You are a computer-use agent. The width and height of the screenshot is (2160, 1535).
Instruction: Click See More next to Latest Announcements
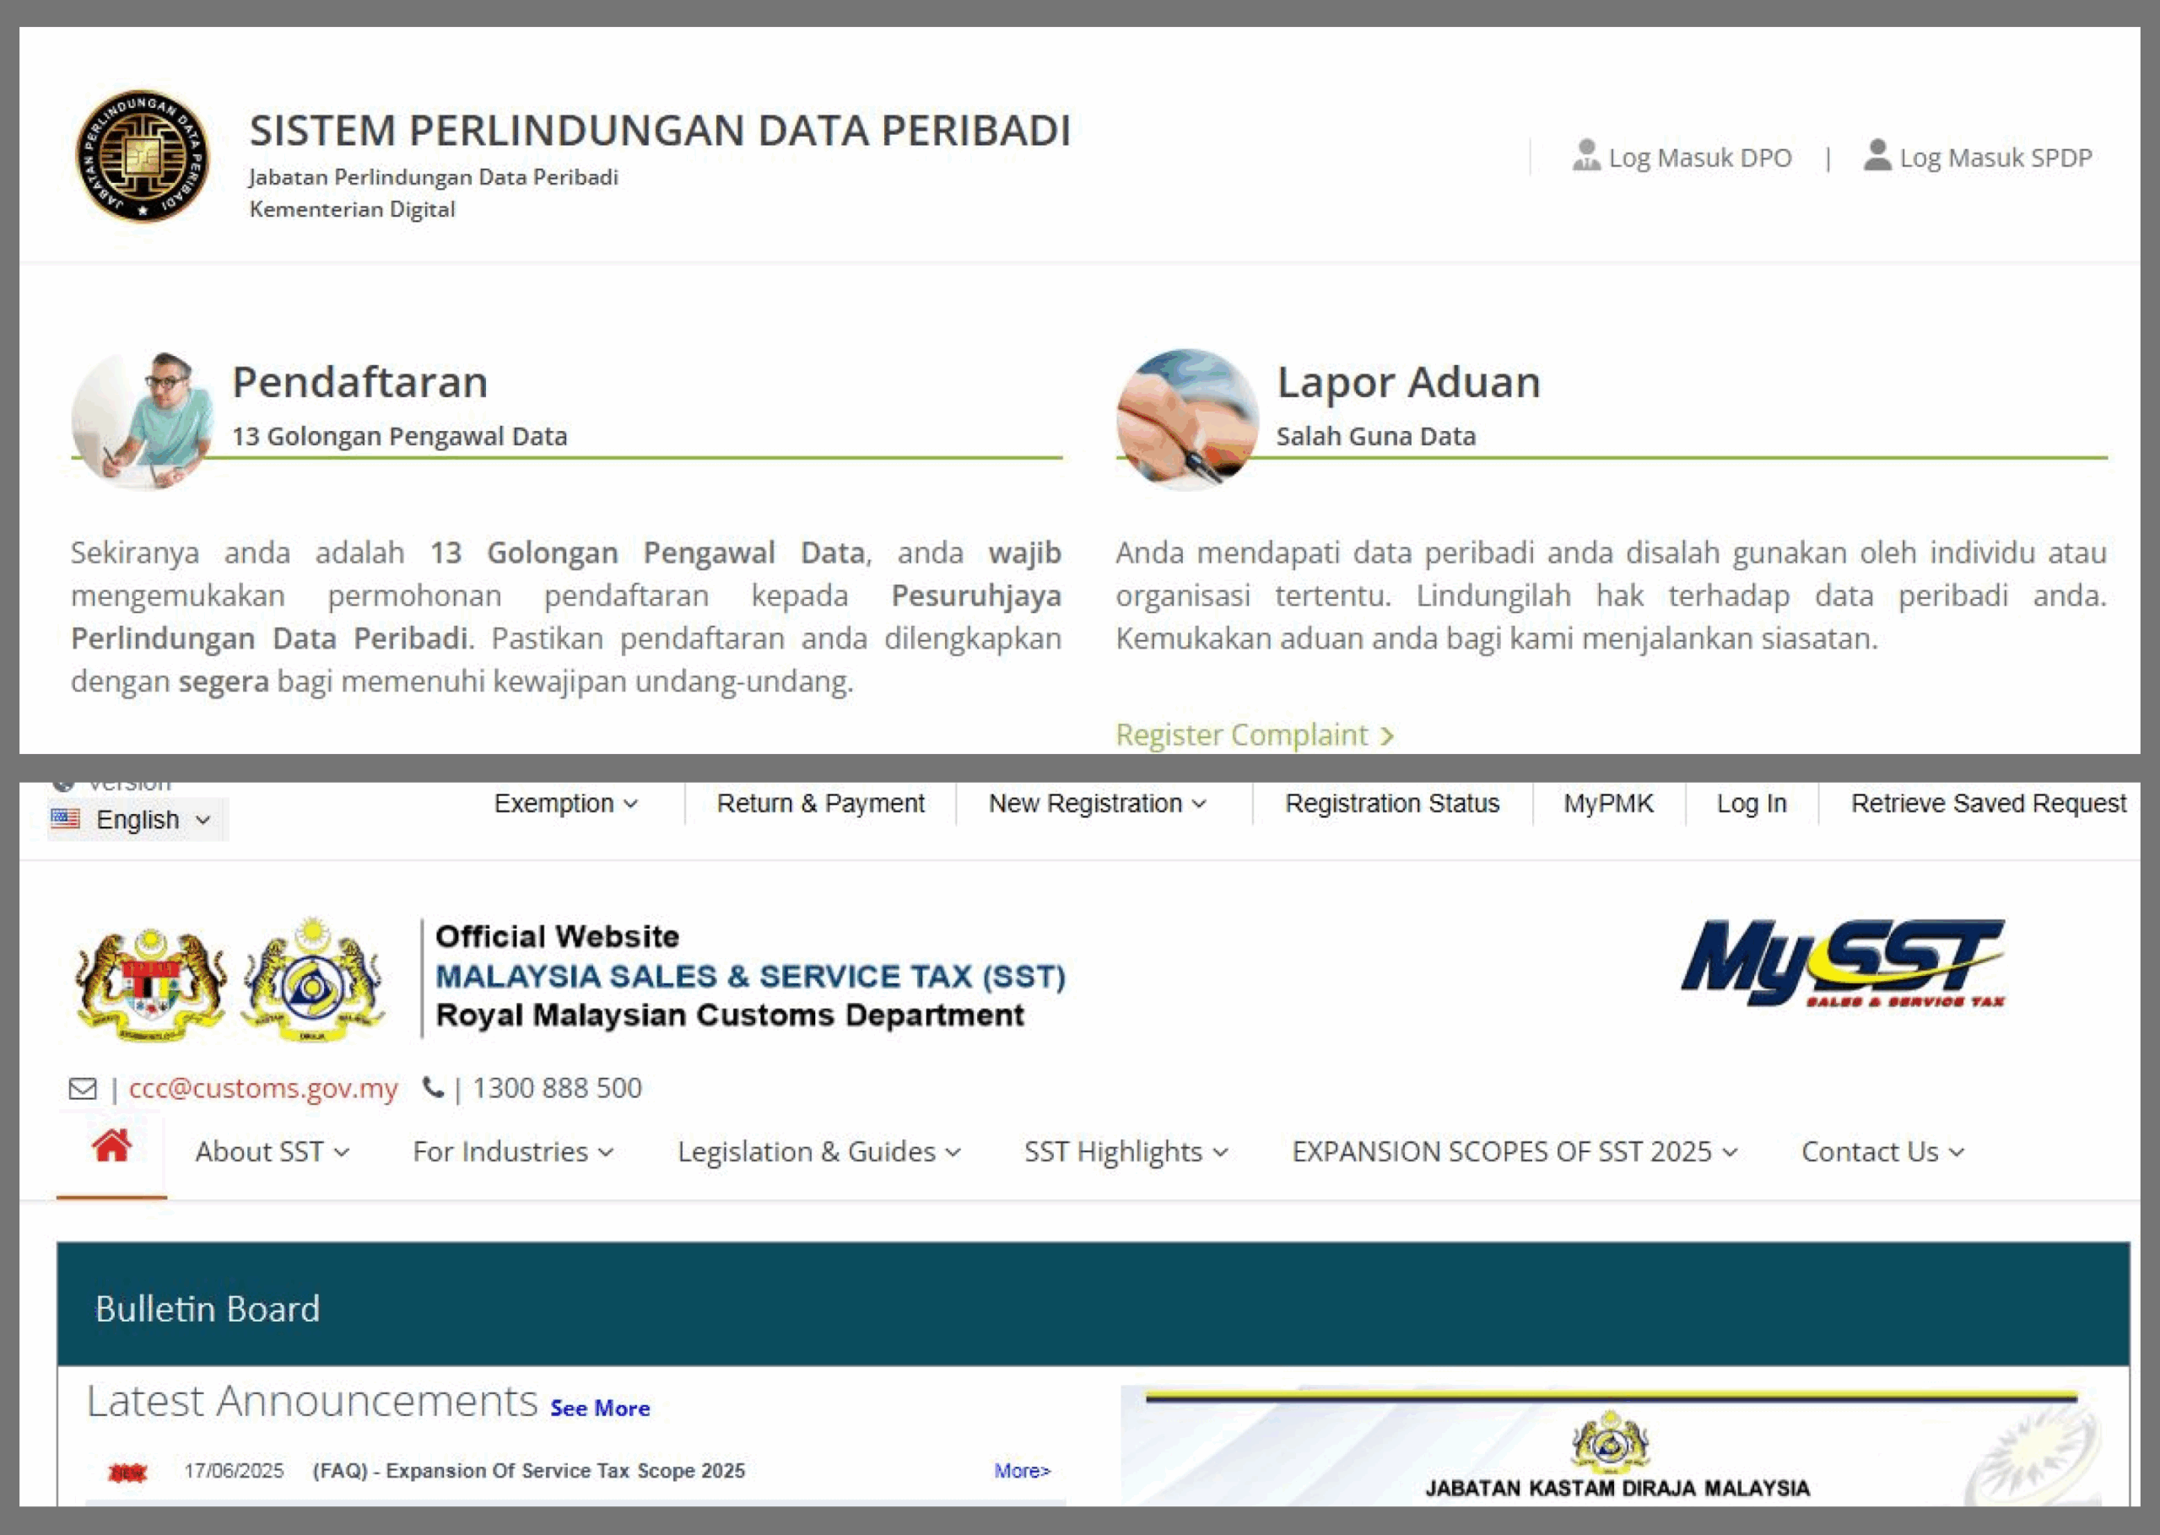click(600, 1408)
